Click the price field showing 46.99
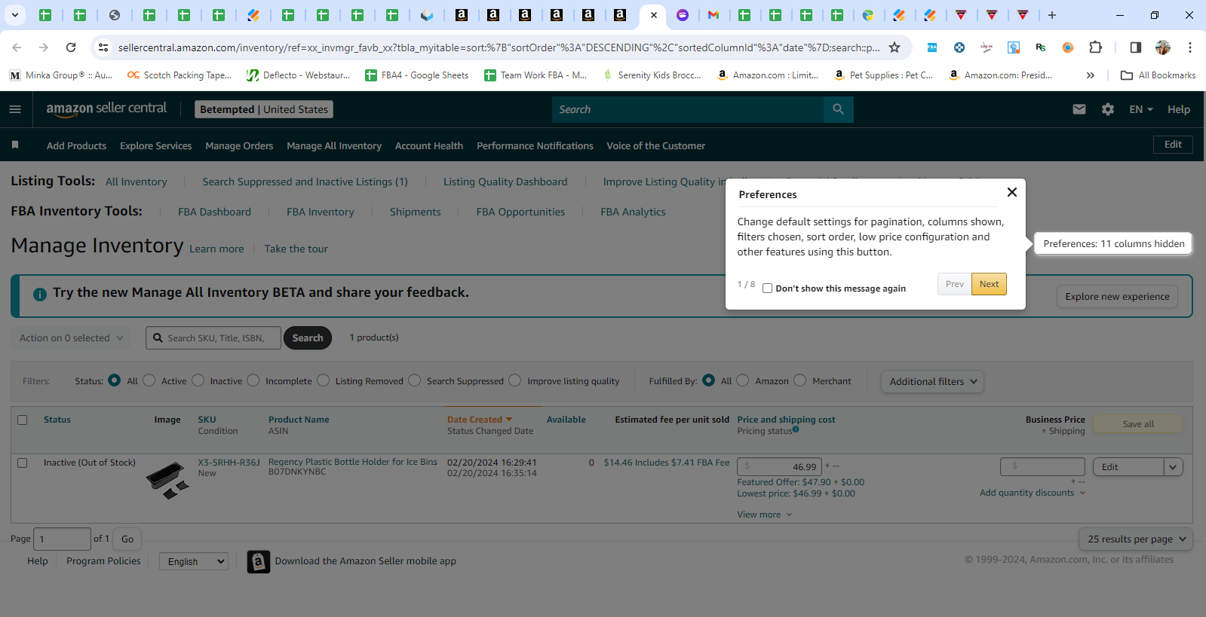This screenshot has height=617, width=1206. point(779,467)
